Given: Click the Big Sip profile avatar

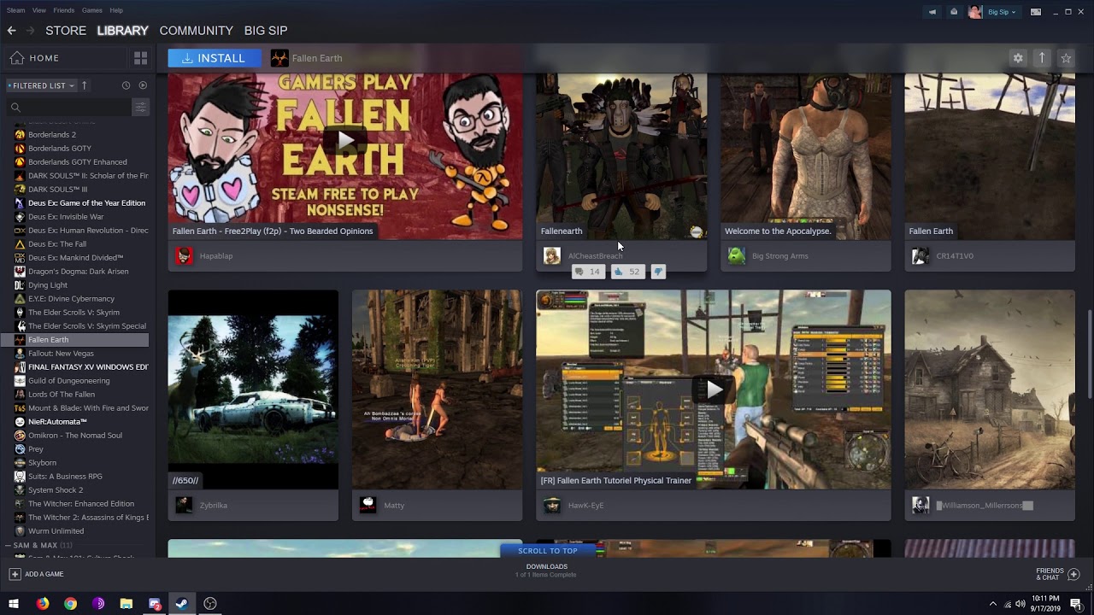Looking at the screenshot, I should [x=975, y=11].
